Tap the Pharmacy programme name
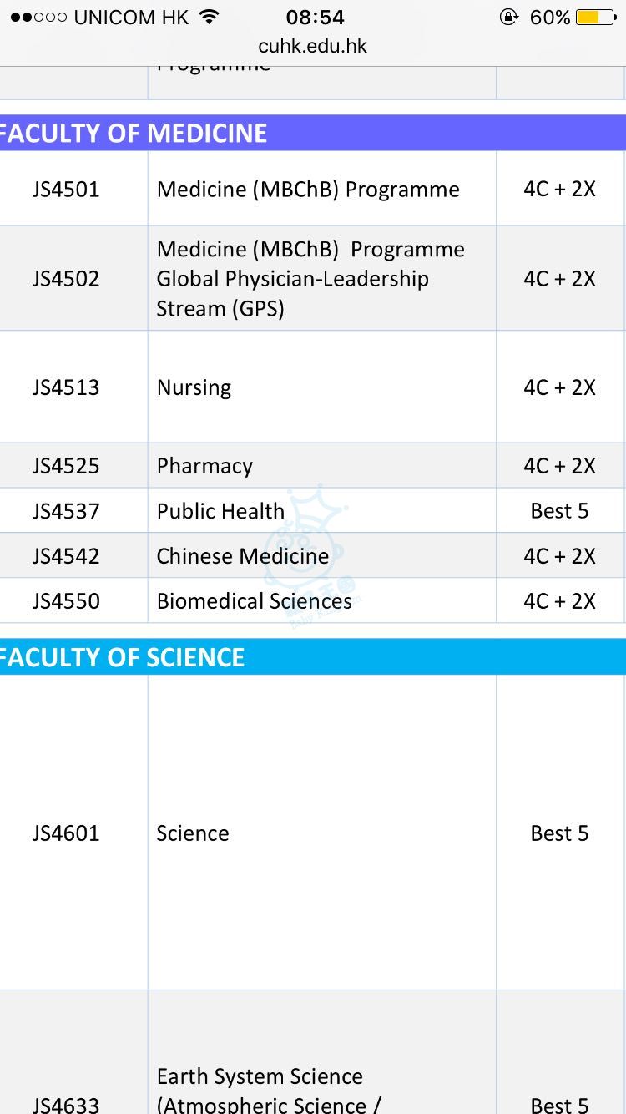The image size is (626, 1114). coord(204,466)
